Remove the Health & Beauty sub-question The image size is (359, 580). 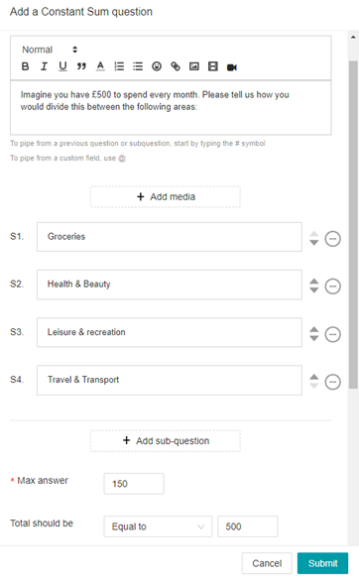click(333, 287)
